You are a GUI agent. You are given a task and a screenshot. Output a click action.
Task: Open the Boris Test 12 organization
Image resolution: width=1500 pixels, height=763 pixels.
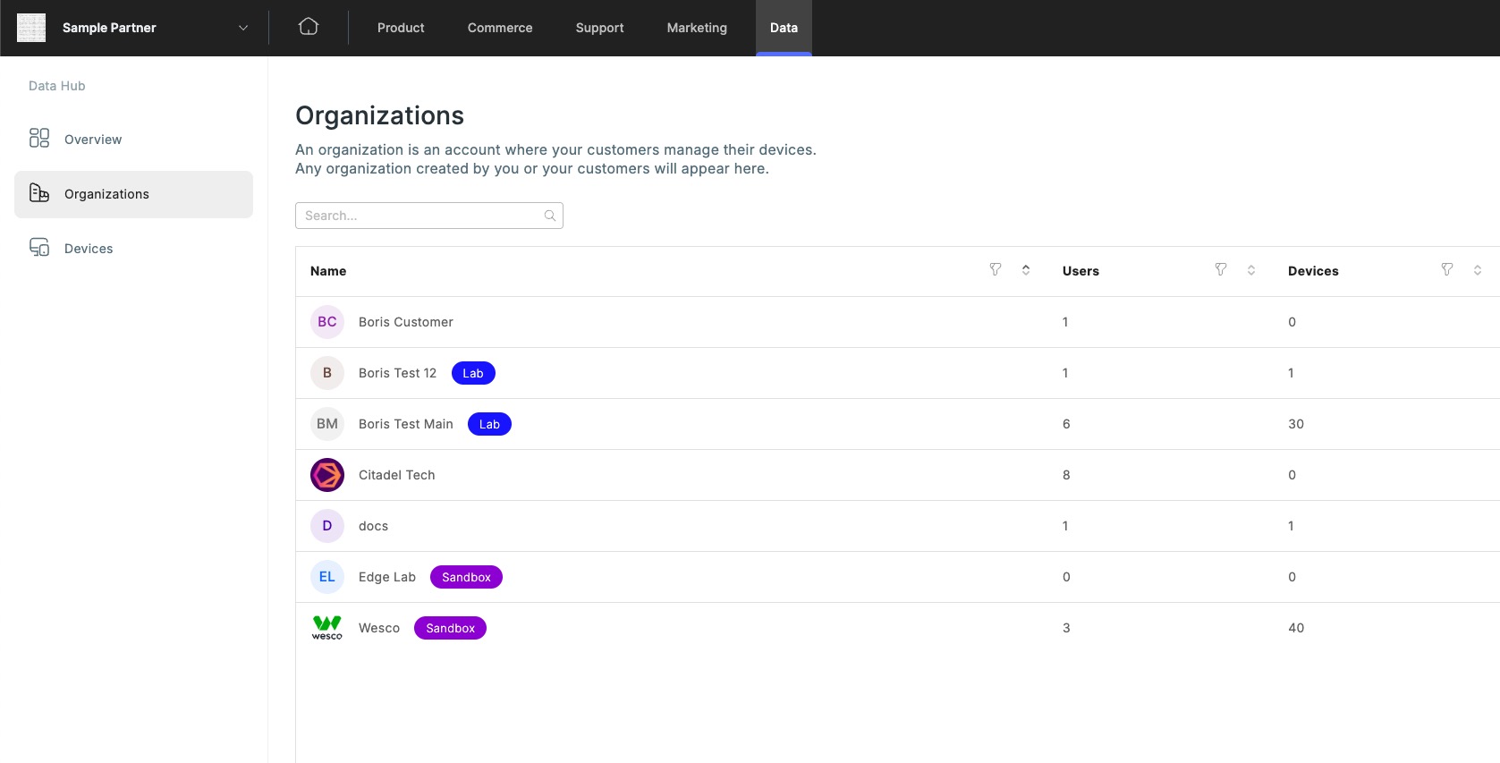click(397, 373)
